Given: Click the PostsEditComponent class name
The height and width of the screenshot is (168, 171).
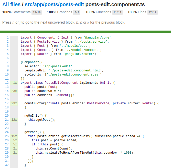Looking at the screenshot, I should coord(61,83).
